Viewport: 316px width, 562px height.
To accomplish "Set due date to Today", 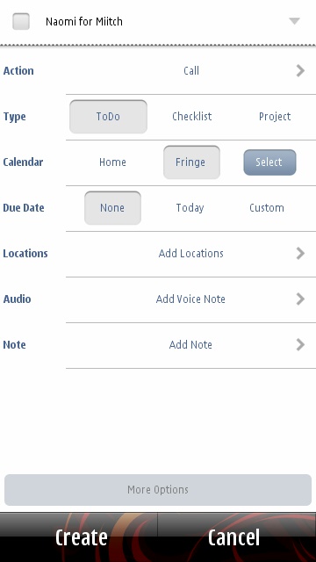I will click(190, 208).
